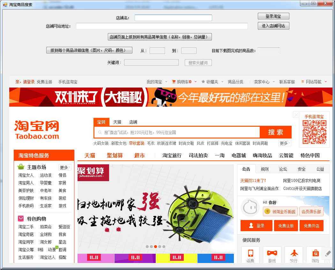Image resolution: width=335 pixels, height=270 pixels.
Task: Click the gold coin 领淘金币抵钱 button
Action: pyautogui.click(x=280, y=211)
